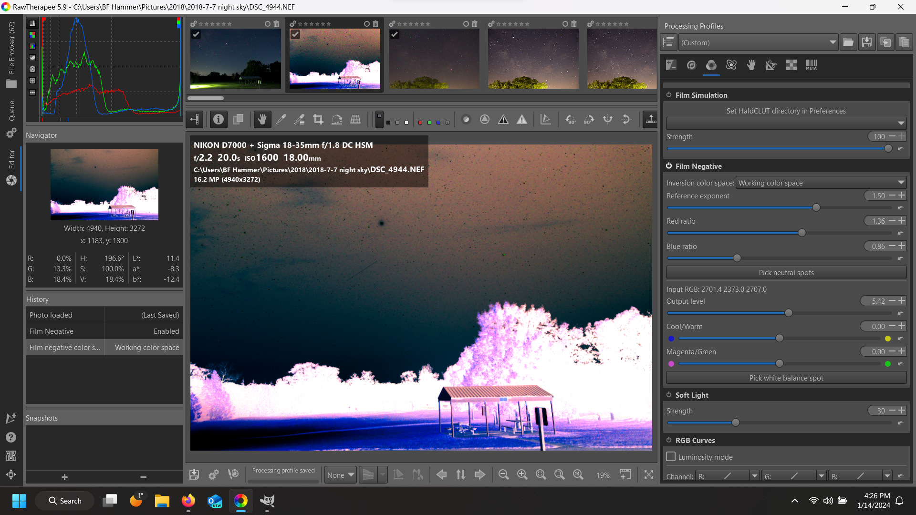Open the None preview background dropdown
916x515 pixels.
[341, 475]
